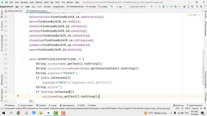Open the app run configuration dropdown
Screen dimensions: 207x116
(x=120, y=6)
